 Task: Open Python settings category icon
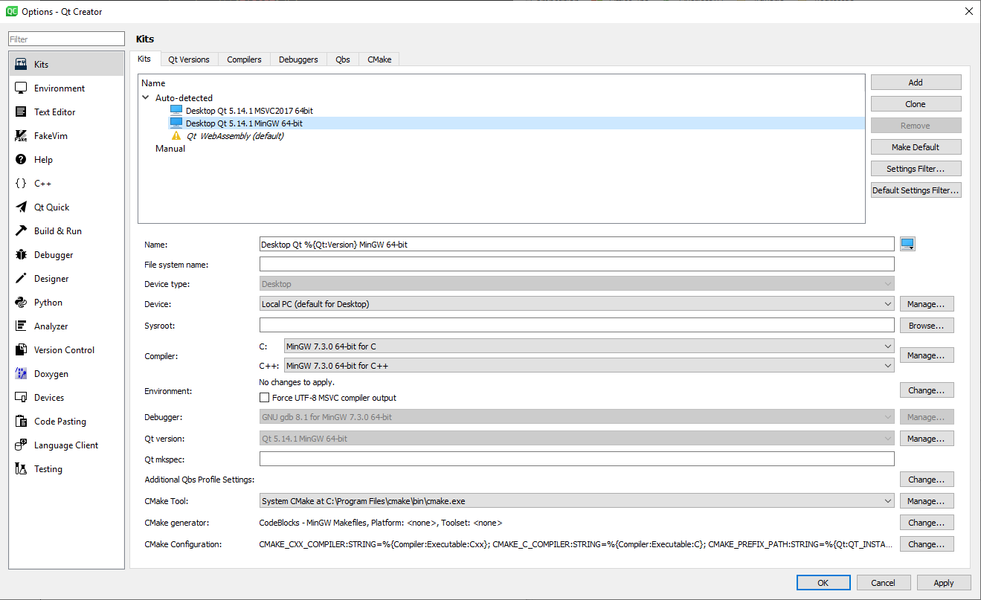[x=21, y=303]
